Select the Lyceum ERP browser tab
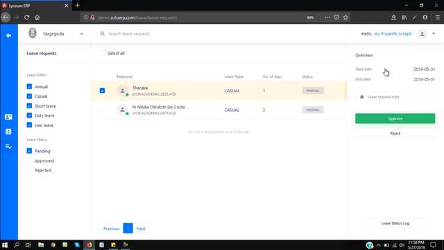Image resolution: width=444 pixels, height=250 pixels. (36, 6)
